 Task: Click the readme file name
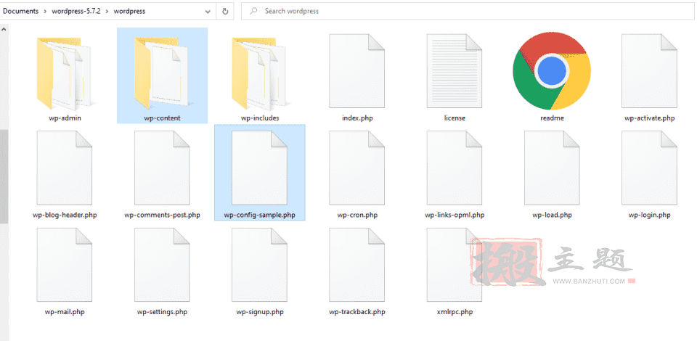coord(552,118)
